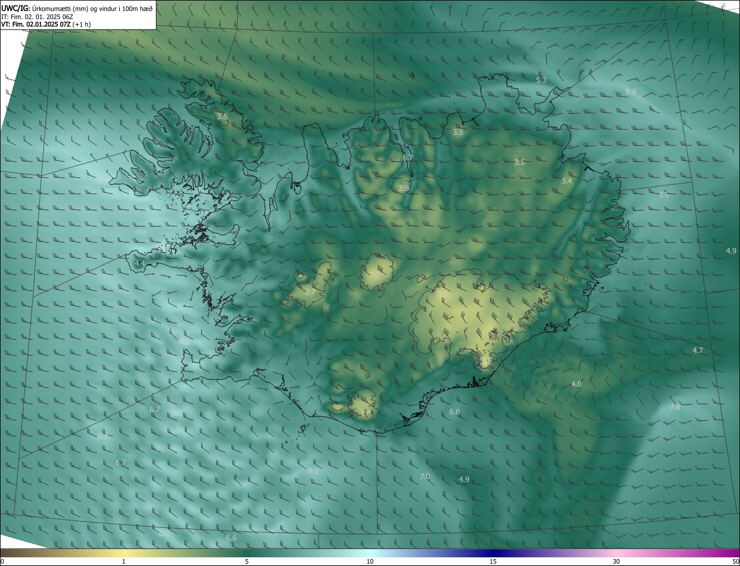Click the 8.2 value label offshore
The height and width of the screenshot is (566, 740).
(x=103, y=437)
